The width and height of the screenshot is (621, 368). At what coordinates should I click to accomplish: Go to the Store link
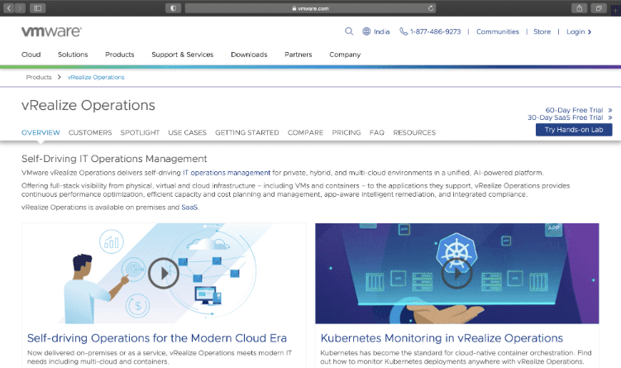pyautogui.click(x=542, y=31)
